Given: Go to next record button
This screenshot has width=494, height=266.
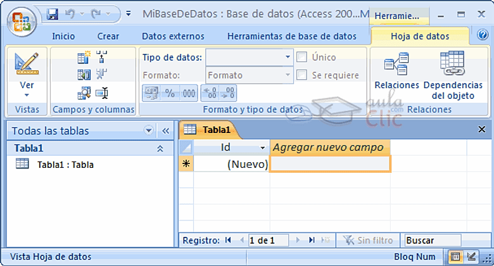Looking at the screenshot, I should pyautogui.click(x=298, y=240).
